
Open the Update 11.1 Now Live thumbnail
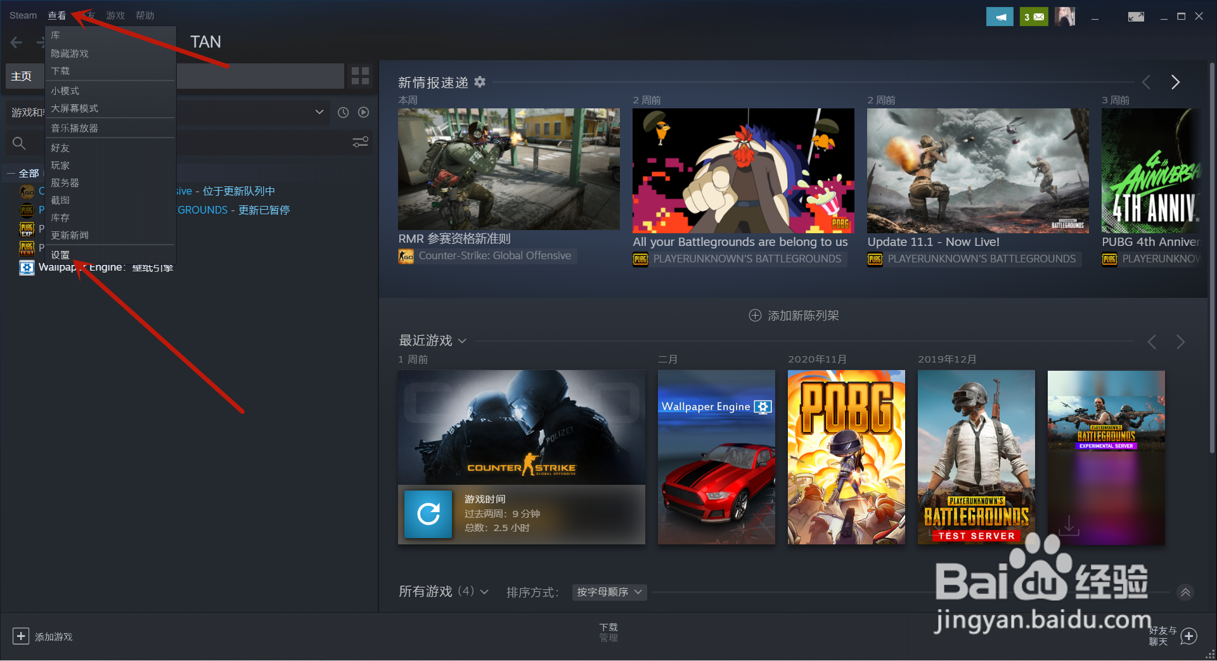pos(977,170)
